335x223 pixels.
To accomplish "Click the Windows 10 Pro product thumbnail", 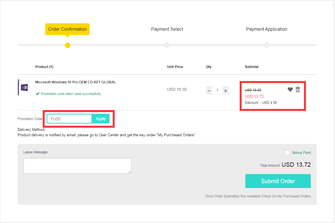I will click(23, 88).
